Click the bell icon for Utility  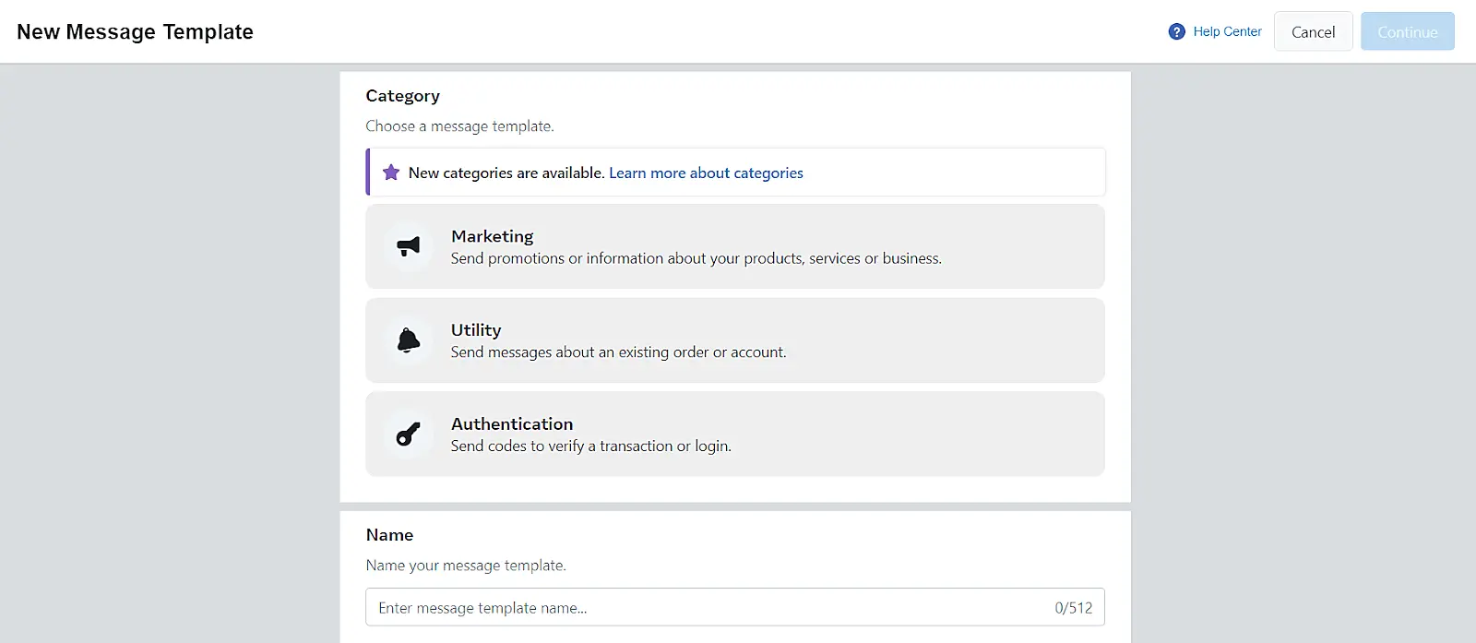coord(408,340)
